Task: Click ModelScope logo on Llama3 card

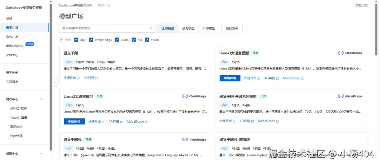Action: pyautogui.click(x=350, y=53)
